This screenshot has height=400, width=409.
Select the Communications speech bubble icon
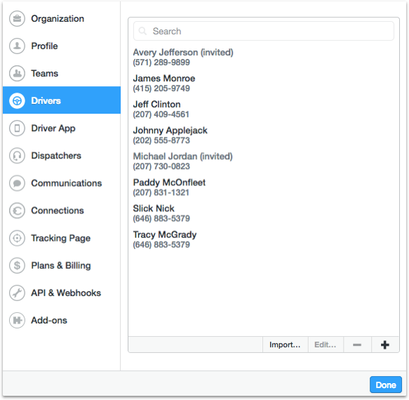17,183
